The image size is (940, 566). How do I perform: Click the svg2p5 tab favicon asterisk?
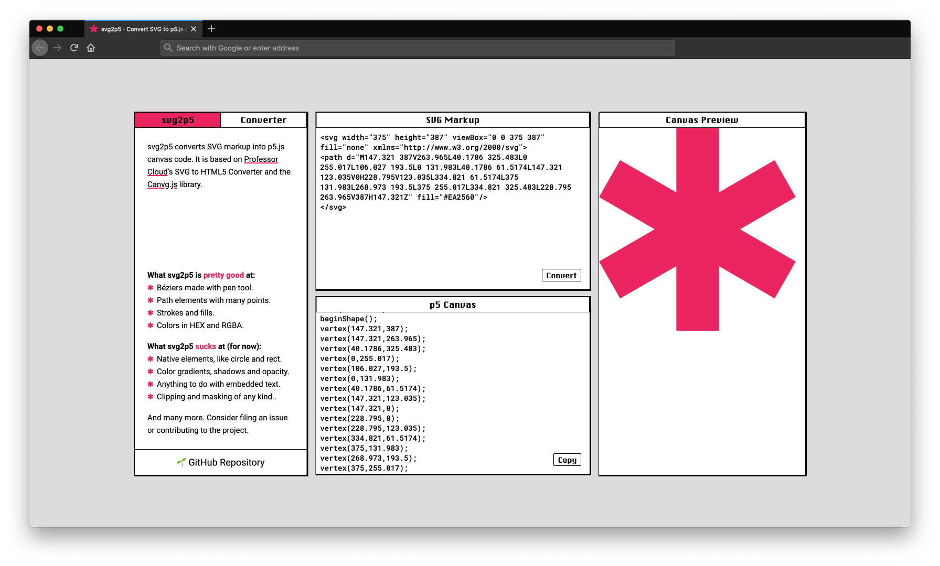pyautogui.click(x=94, y=29)
